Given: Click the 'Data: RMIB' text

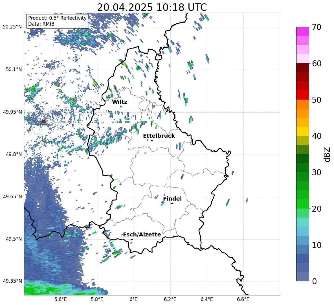Looking at the screenshot, I should 41,24.
